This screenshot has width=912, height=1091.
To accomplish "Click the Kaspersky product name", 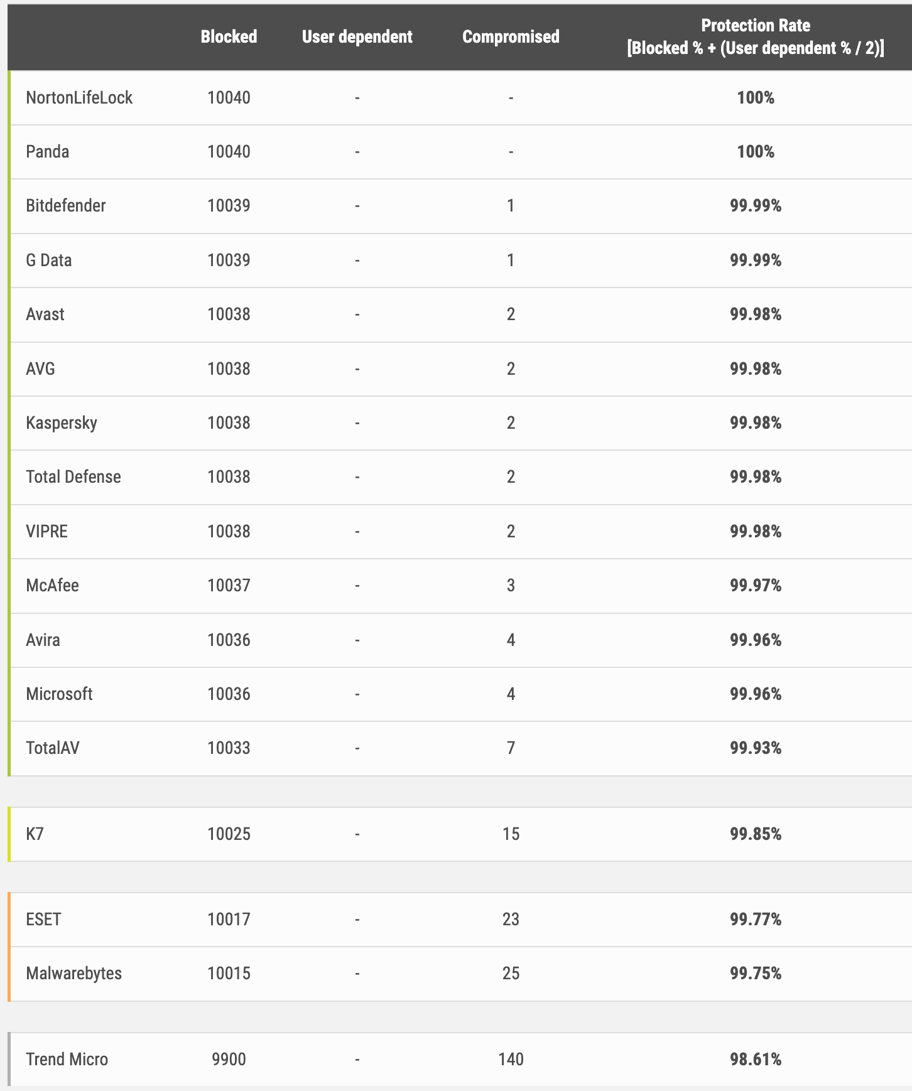I will [62, 423].
